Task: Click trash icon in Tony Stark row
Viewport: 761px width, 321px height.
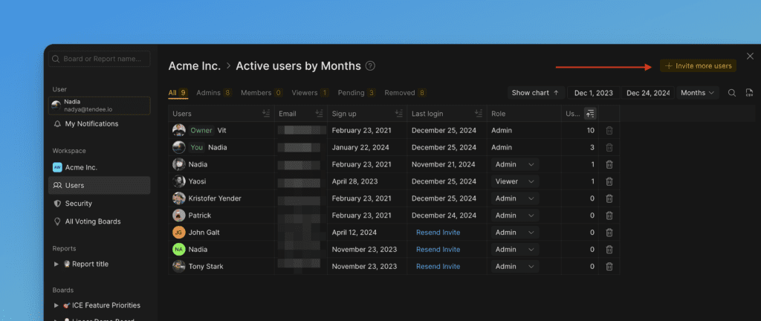Action: (x=609, y=267)
